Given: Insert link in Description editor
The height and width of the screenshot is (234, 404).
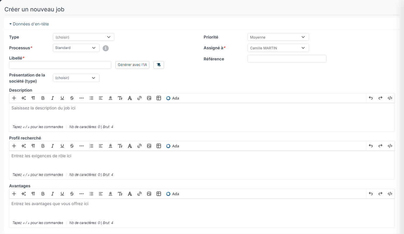Looking at the screenshot, I should 139,98.
